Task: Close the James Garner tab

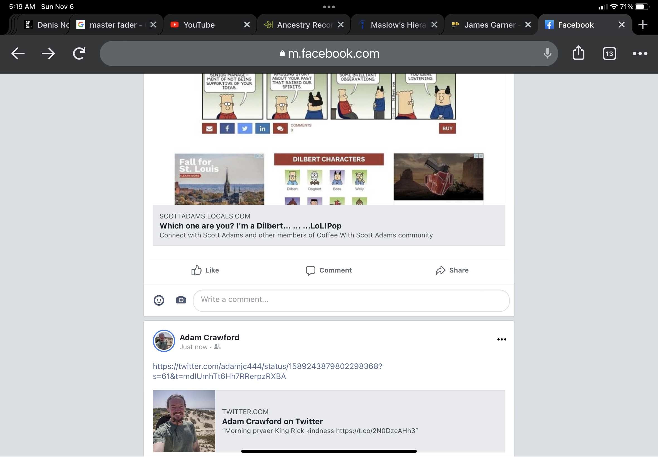Action: point(528,25)
